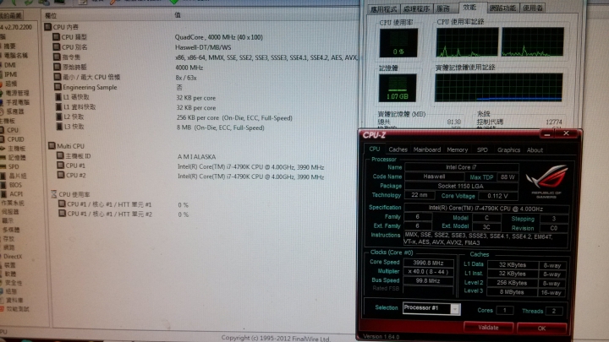Open 電源管理 in AIDA64 sidebar
Viewport: 609px width, 342px height.
click(x=17, y=93)
